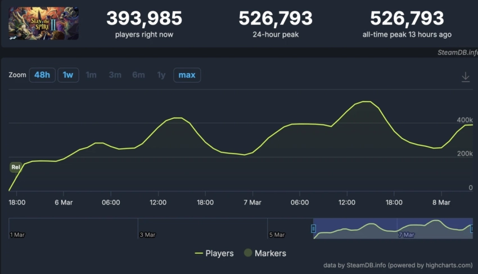
Task: Select the 1y zoom range
Action: [x=161, y=75]
